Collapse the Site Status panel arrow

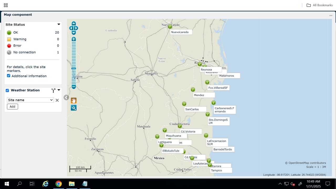[59, 24]
